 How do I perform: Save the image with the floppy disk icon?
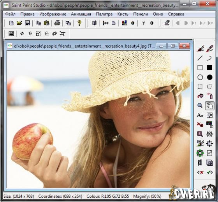coord(27,23)
